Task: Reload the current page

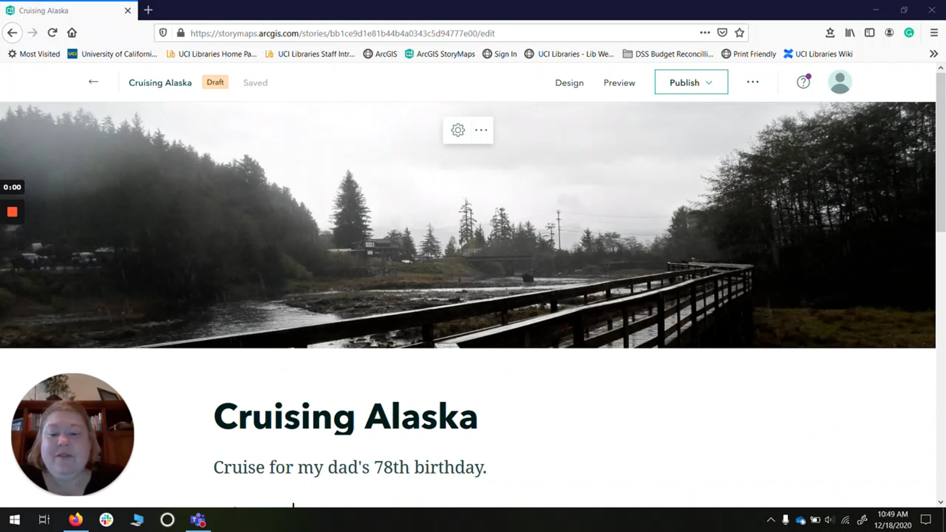Action: [x=52, y=33]
